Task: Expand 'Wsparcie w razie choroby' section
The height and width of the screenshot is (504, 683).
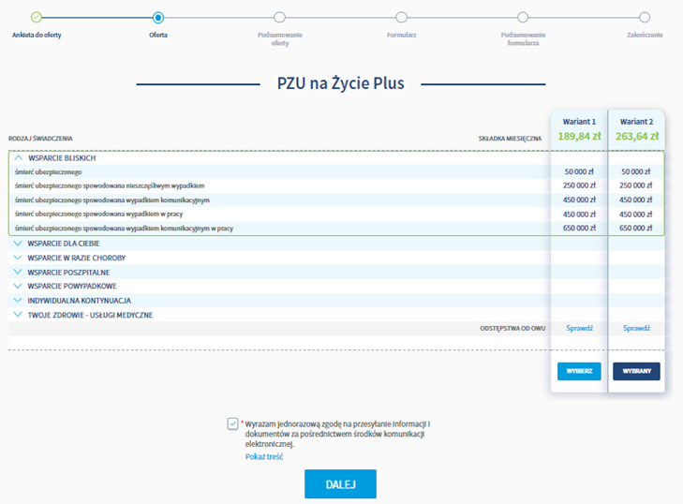Action: coord(18,258)
